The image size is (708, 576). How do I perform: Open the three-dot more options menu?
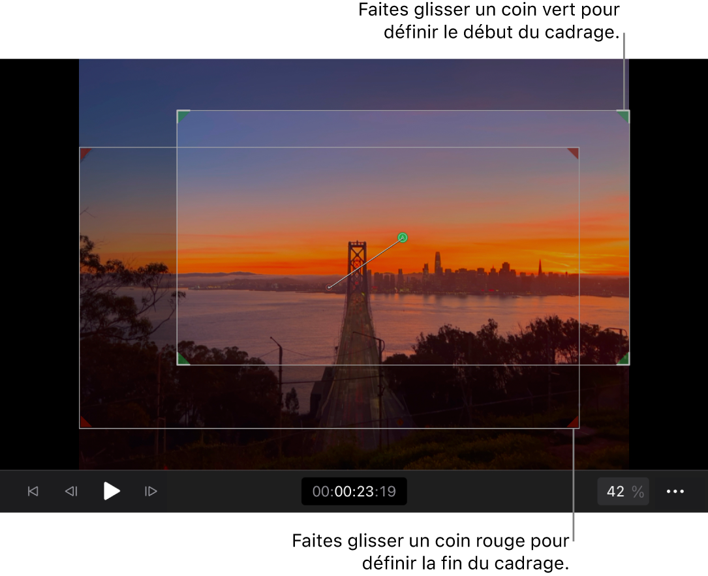tap(675, 491)
